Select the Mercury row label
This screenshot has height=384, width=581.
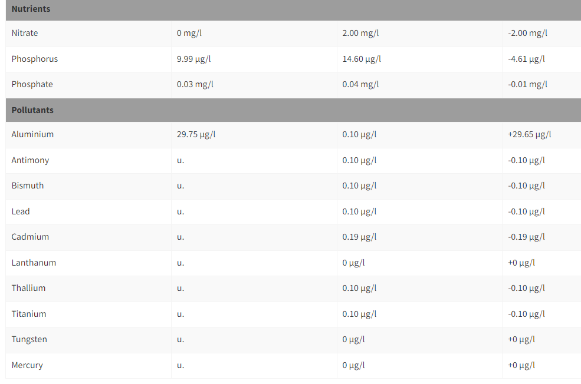coord(27,365)
